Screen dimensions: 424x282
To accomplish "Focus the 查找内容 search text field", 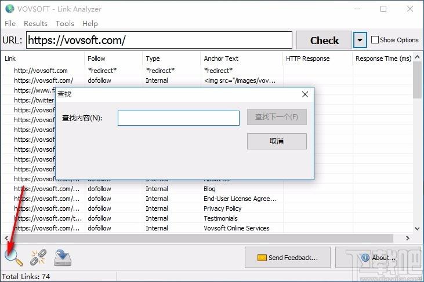I will (179, 118).
